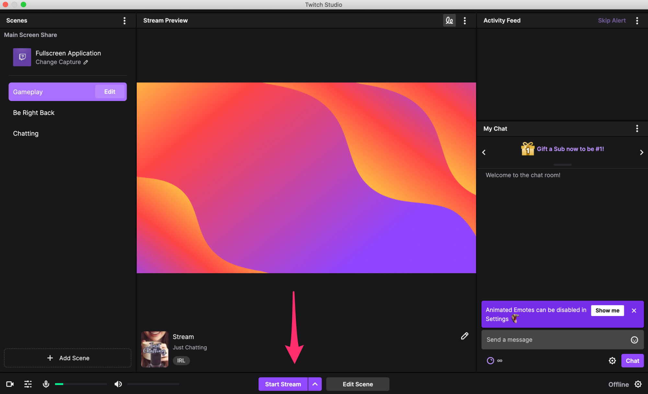
Task: Open the Scenes three-dot menu
Action: [124, 21]
